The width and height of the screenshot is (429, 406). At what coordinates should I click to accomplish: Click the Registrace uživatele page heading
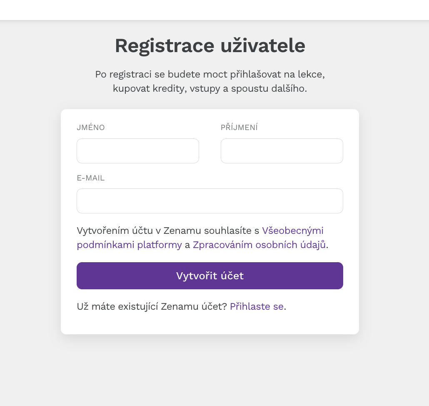(x=210, y=45)
